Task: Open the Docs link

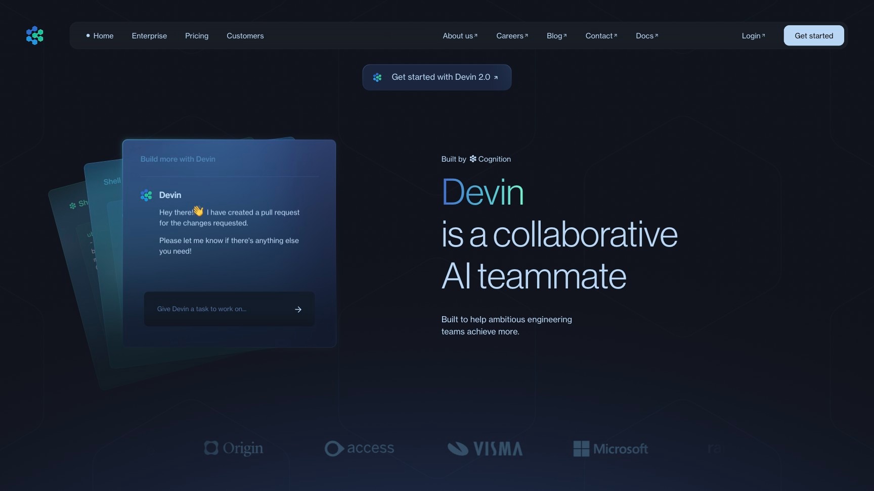Action: click(646, 35)
